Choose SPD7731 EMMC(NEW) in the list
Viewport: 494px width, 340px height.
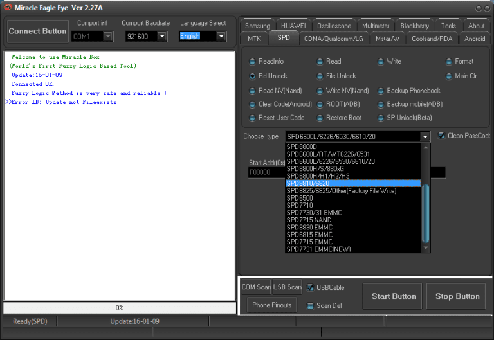click(353, 249)
